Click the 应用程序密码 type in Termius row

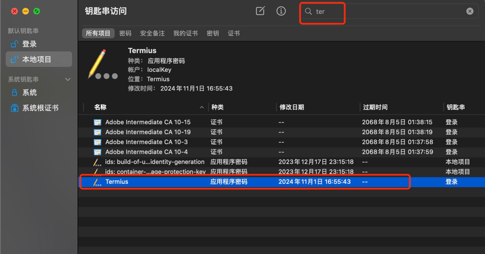pyautogui.click(x=229, y=182)
